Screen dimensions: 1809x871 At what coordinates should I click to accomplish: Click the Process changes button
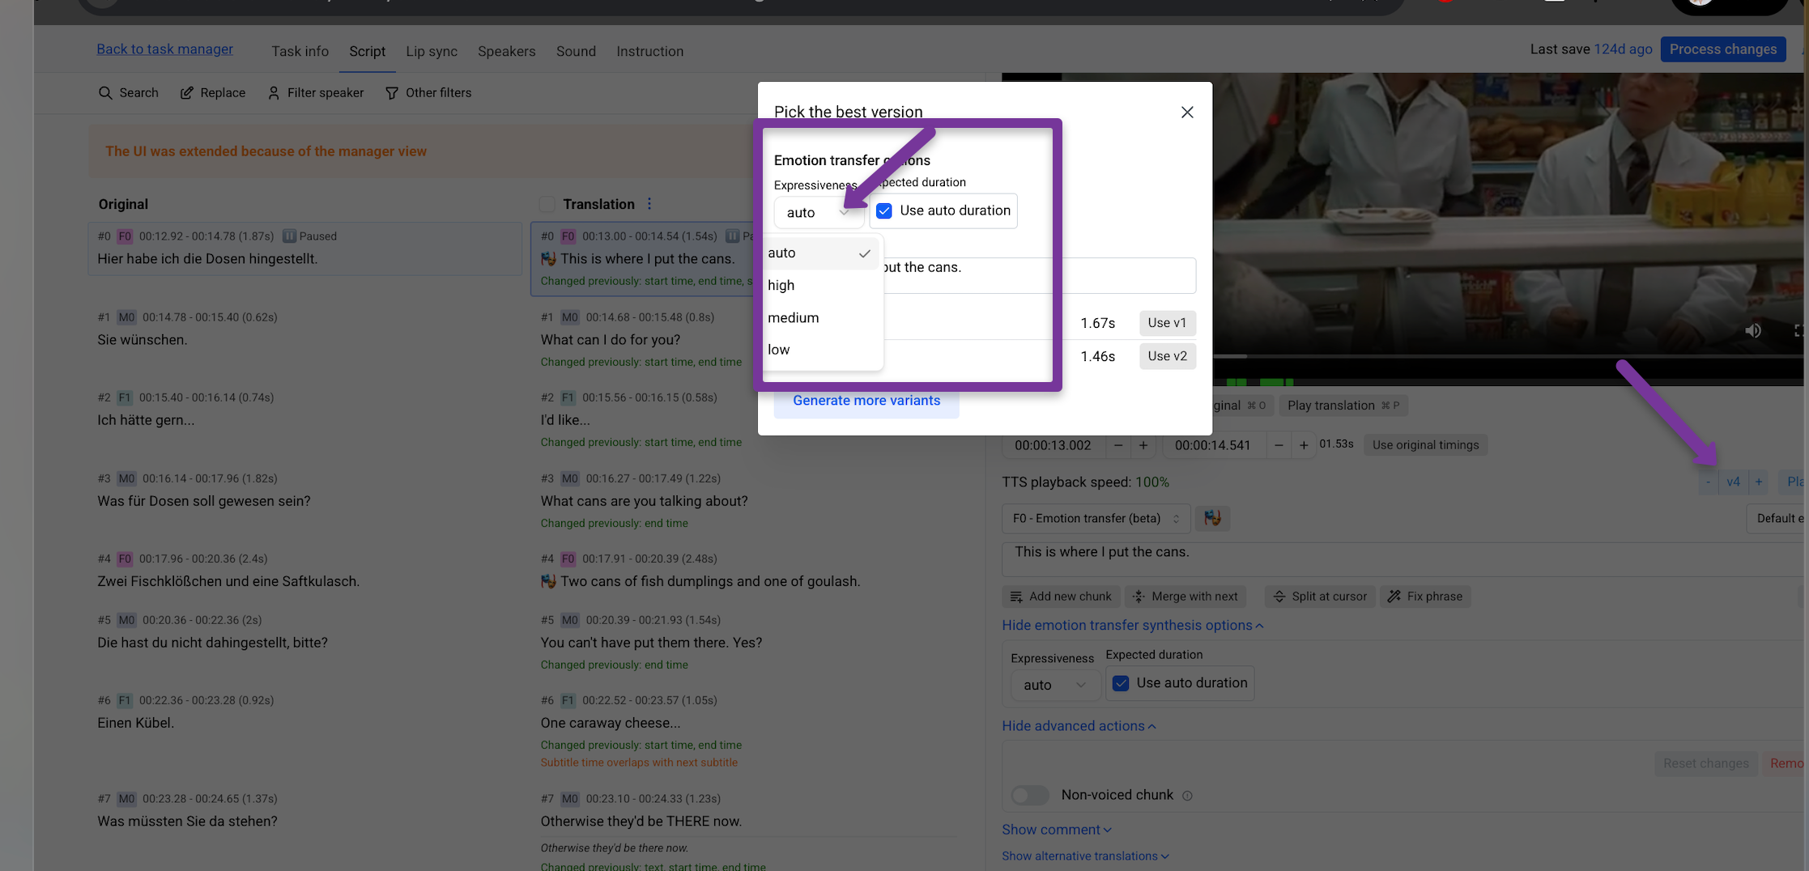coord(1723,49)
